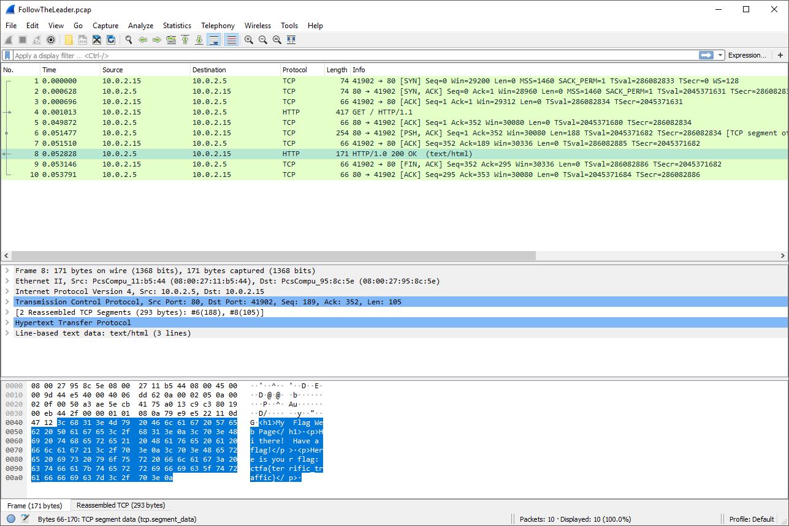Expand the Hypertext Transfer Protocol row

[7, 323]
